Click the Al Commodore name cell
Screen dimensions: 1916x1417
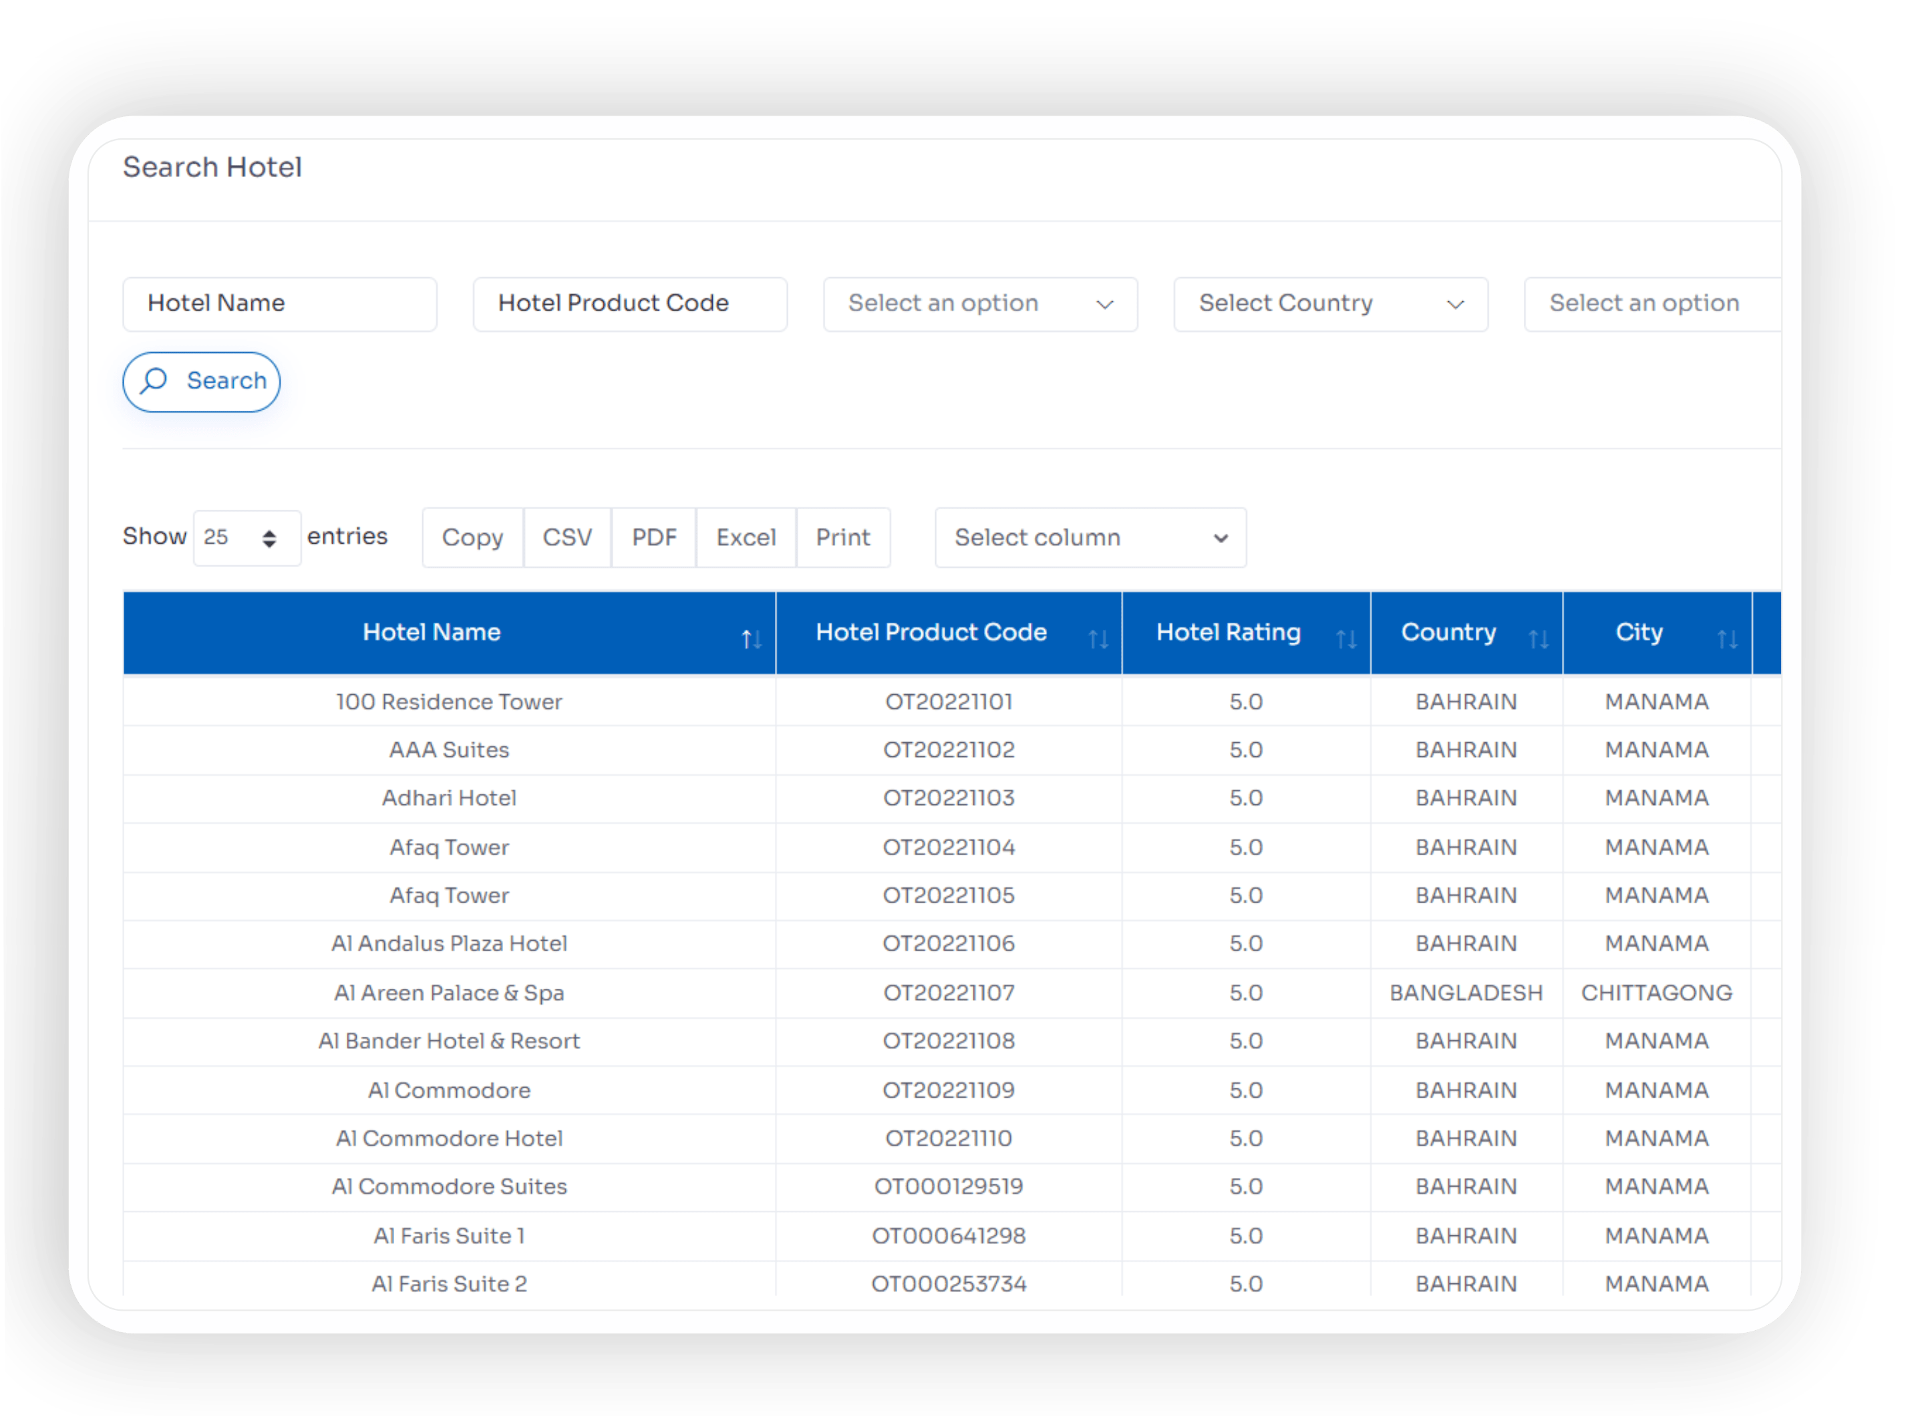tap(450, 1092)
